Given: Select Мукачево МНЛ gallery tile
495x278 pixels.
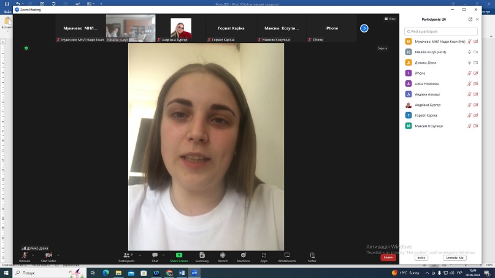Looking at the screenshot, I should click(80, 28).
